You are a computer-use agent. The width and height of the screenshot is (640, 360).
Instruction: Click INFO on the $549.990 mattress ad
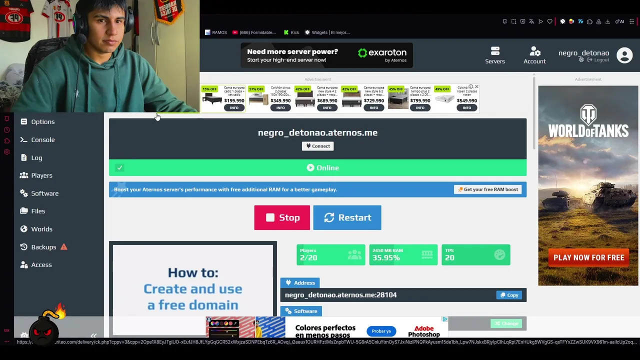click(466, 107)
